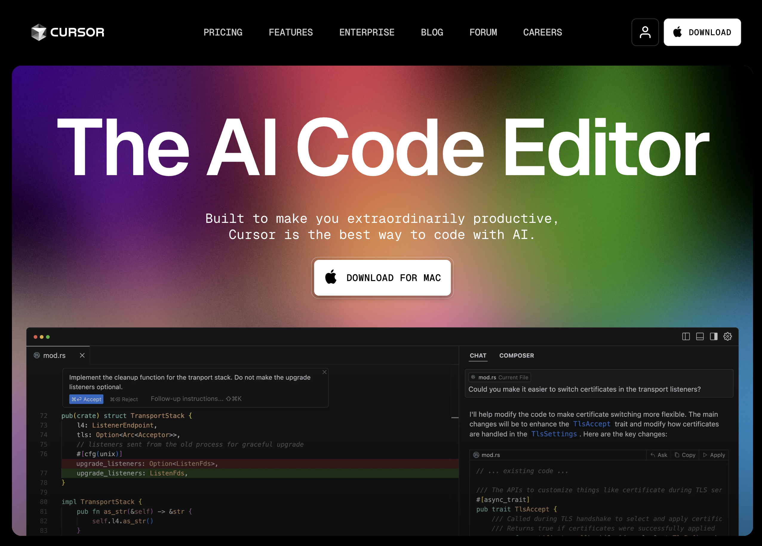The width and height of the screenshot is (762, 546).
Task: Toggle the left sidebar layout icon
Action: tap(686, 337)
